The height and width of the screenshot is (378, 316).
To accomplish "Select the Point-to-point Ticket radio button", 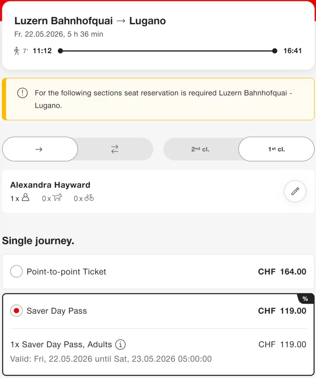I will (16, 272).
